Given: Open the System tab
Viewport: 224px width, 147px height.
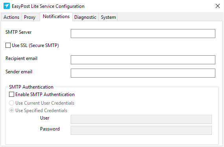Looking at the screenshot, I should tap(108, 17).
